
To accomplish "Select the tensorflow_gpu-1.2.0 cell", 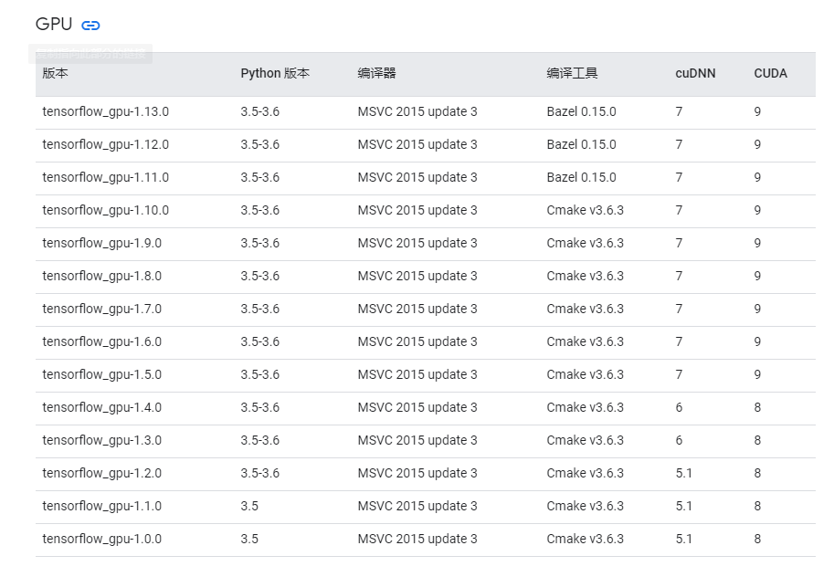I will [102, 473].
